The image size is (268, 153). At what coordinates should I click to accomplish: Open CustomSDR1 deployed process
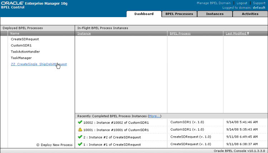(x=21, y=45)
